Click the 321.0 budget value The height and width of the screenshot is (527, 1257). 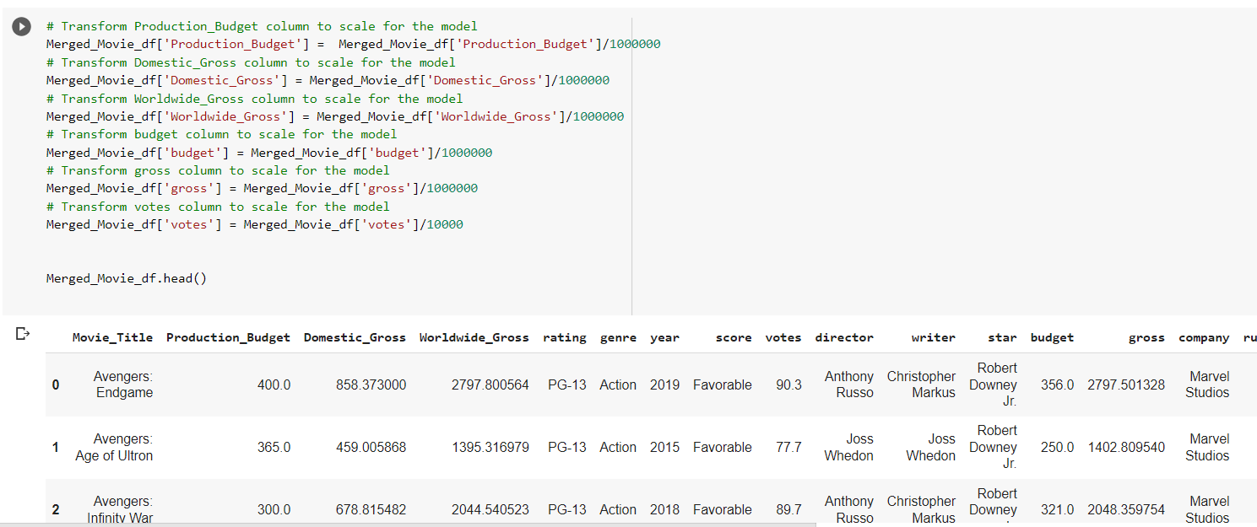(1058, 509)
